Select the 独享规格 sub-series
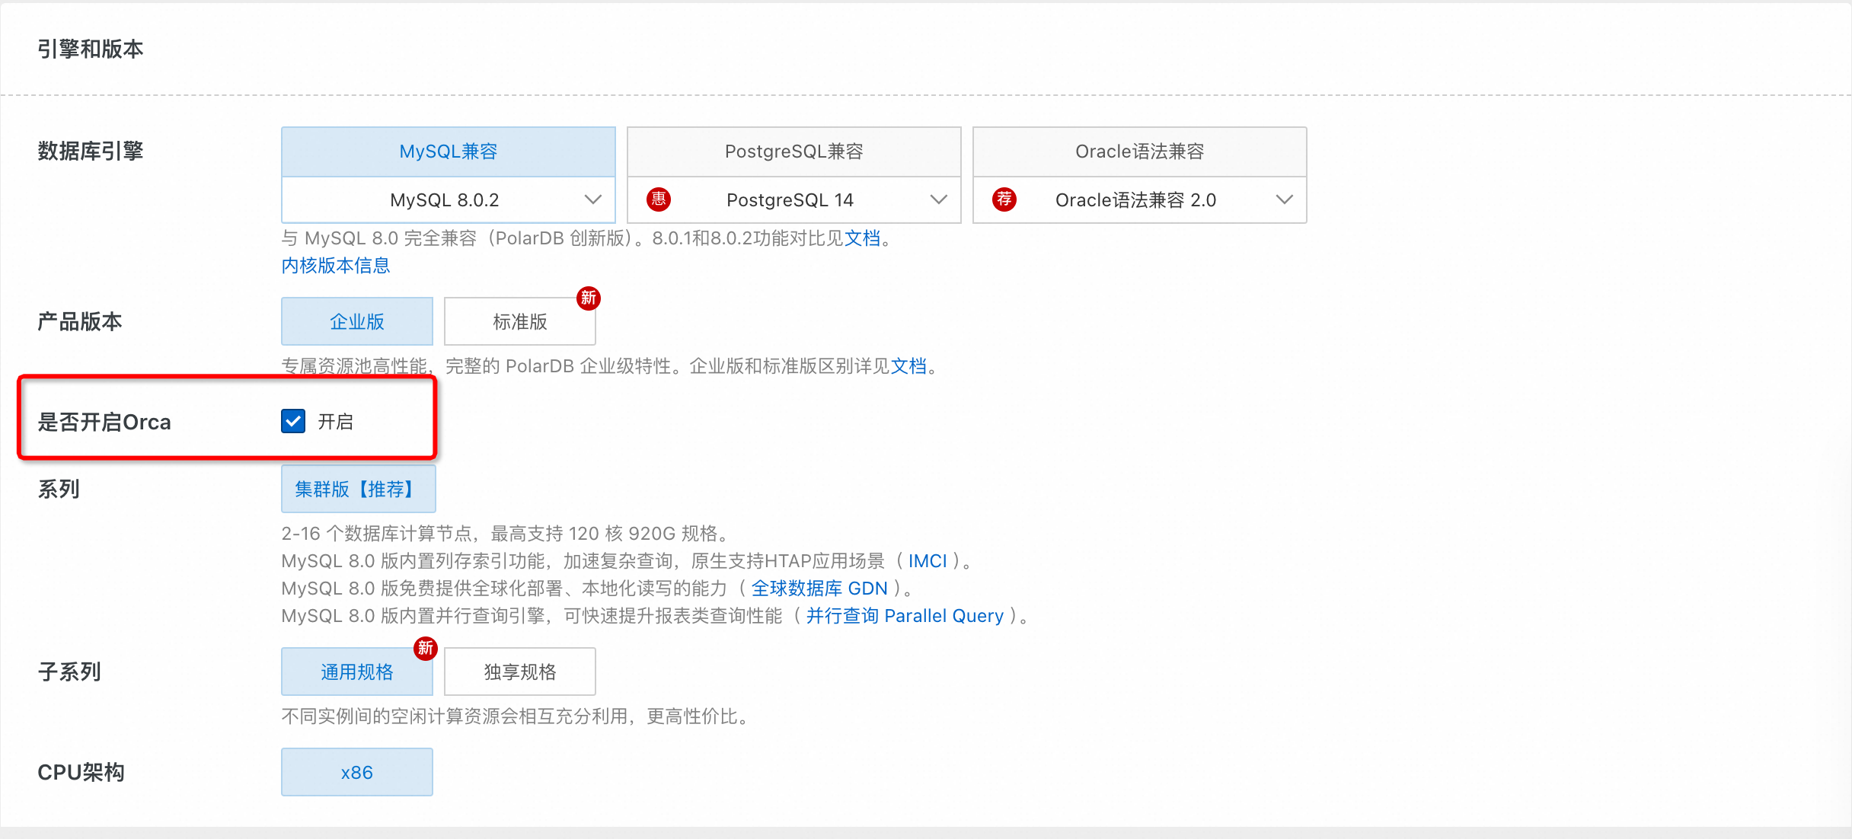 519,672
